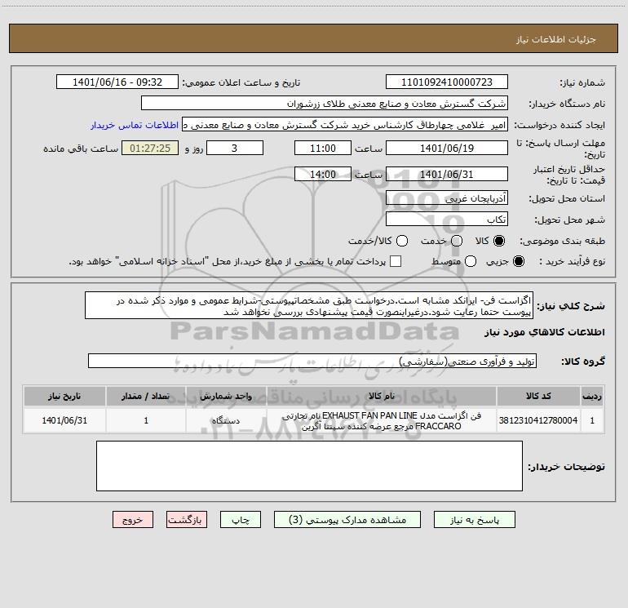Click product code 3812310412780004 cell
This screenshot has width=628, height=608.
[538, 420]
